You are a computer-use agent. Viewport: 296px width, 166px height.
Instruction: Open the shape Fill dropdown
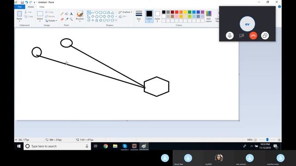(x=123, y=17)
